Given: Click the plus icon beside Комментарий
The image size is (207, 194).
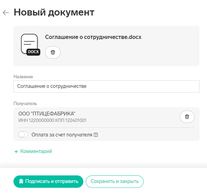Looking at the screenshot, I should (x=16, y=152).
